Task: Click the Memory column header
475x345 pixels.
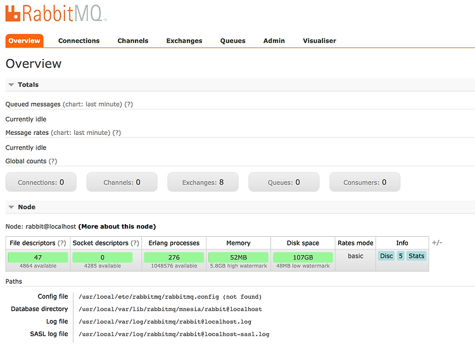Action: [238, 243]
